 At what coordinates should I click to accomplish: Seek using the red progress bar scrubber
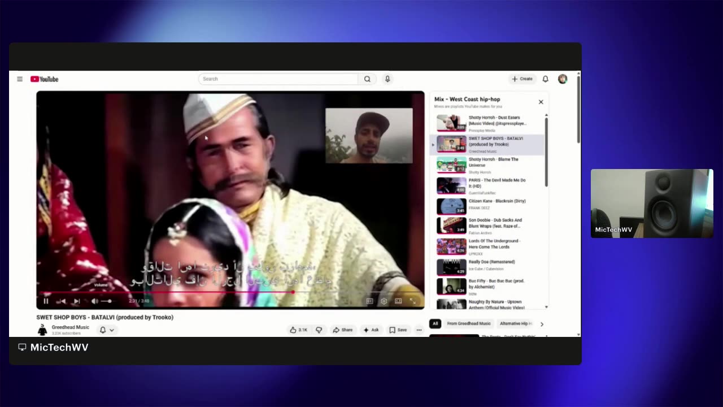(293, 292)
